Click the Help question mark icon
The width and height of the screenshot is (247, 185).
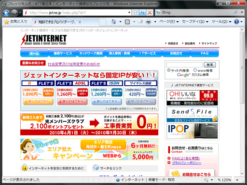(x=236, y=22)
